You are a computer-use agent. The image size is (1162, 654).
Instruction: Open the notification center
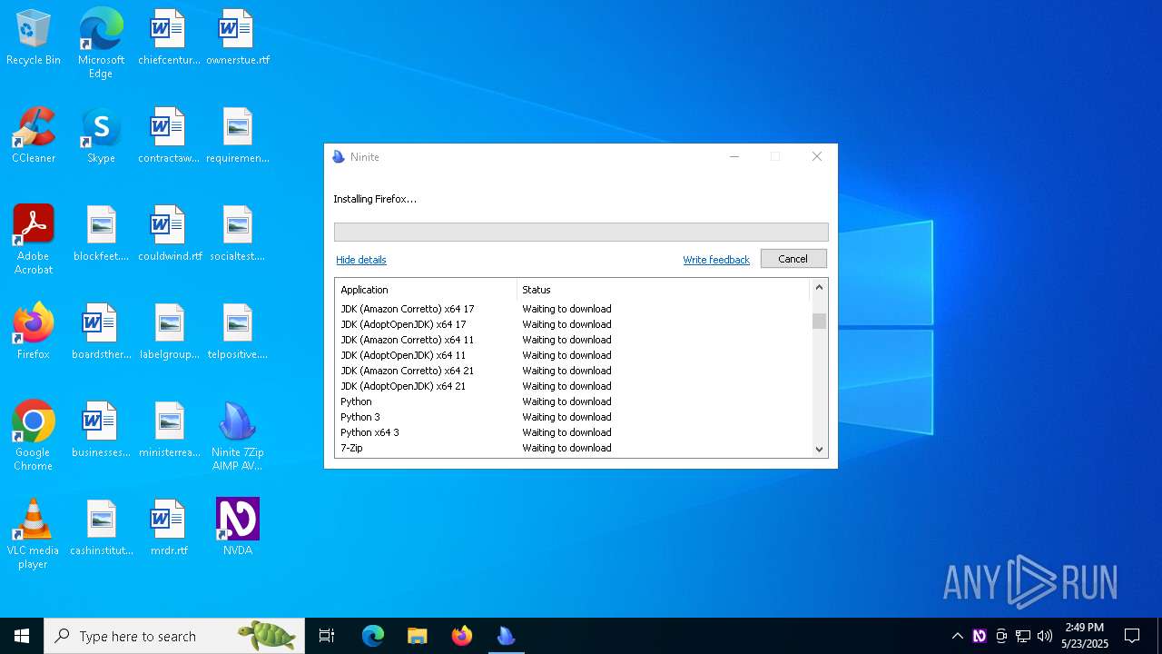[1132, 636]
